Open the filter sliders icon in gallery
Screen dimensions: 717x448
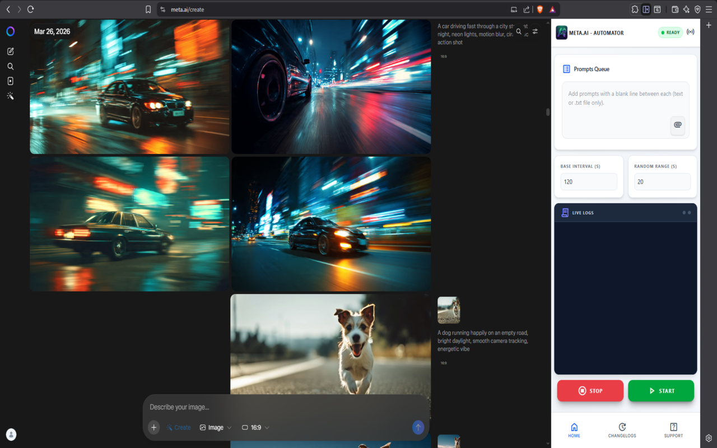pos(535,31)
